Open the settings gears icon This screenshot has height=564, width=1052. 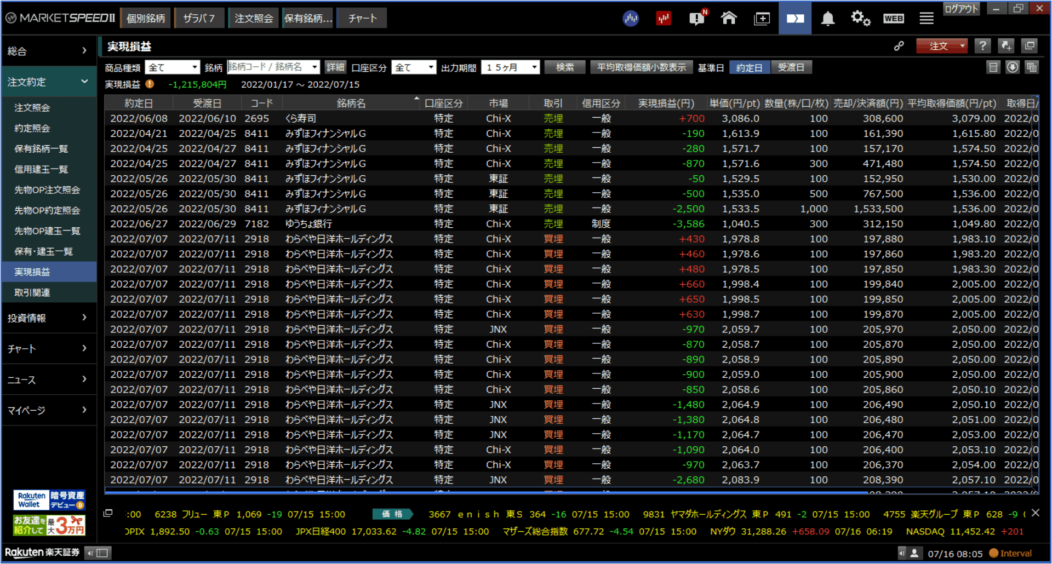tap(860, 18)
